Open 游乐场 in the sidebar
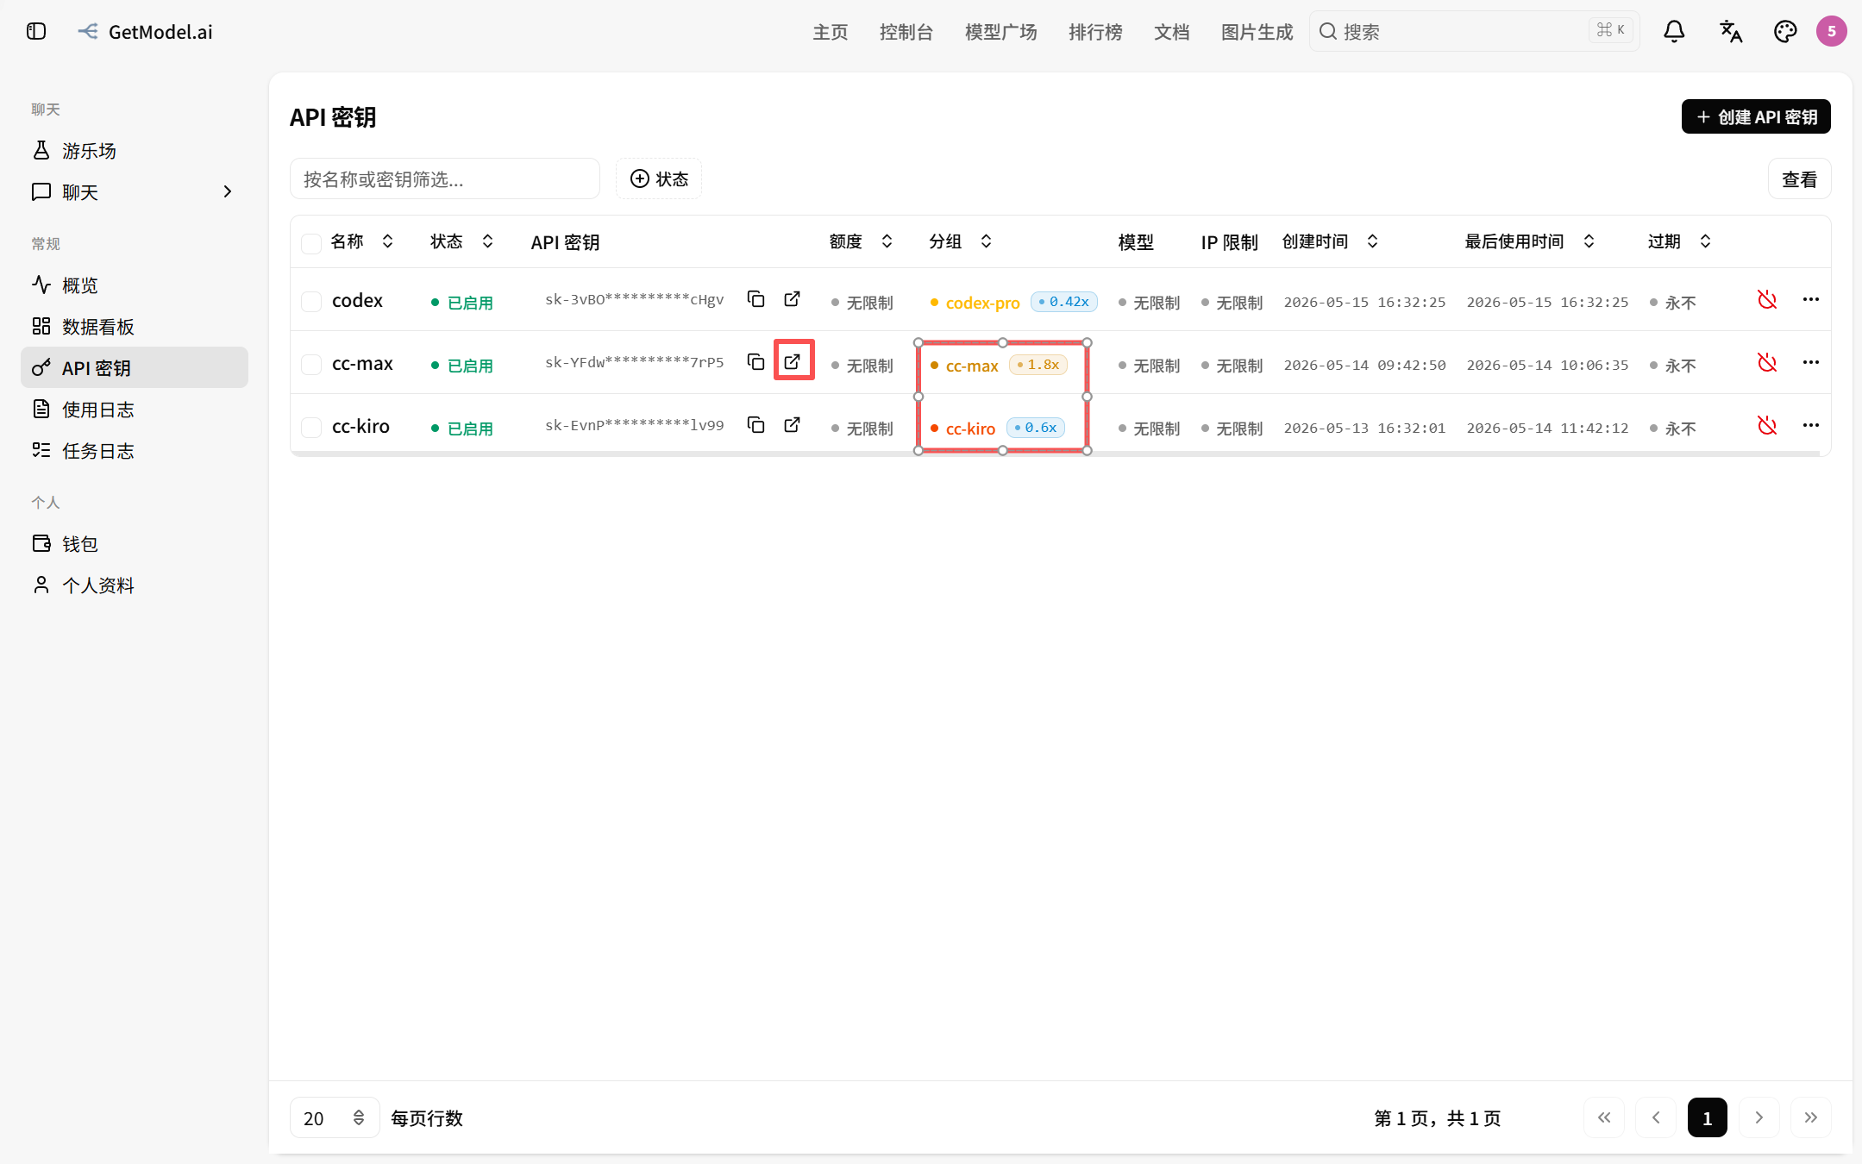The height and width of the screenshot is (1164, 1862). pos(135,151)
